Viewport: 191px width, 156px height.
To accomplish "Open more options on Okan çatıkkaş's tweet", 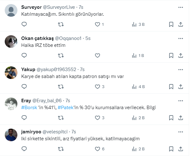I will pyautogui.click(x=181, y=38).
